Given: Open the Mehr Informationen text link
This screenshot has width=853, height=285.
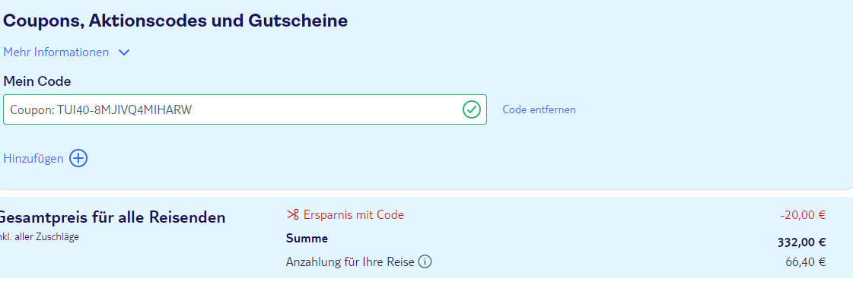Looking at the screenshot, I should (x=56, y=52).
